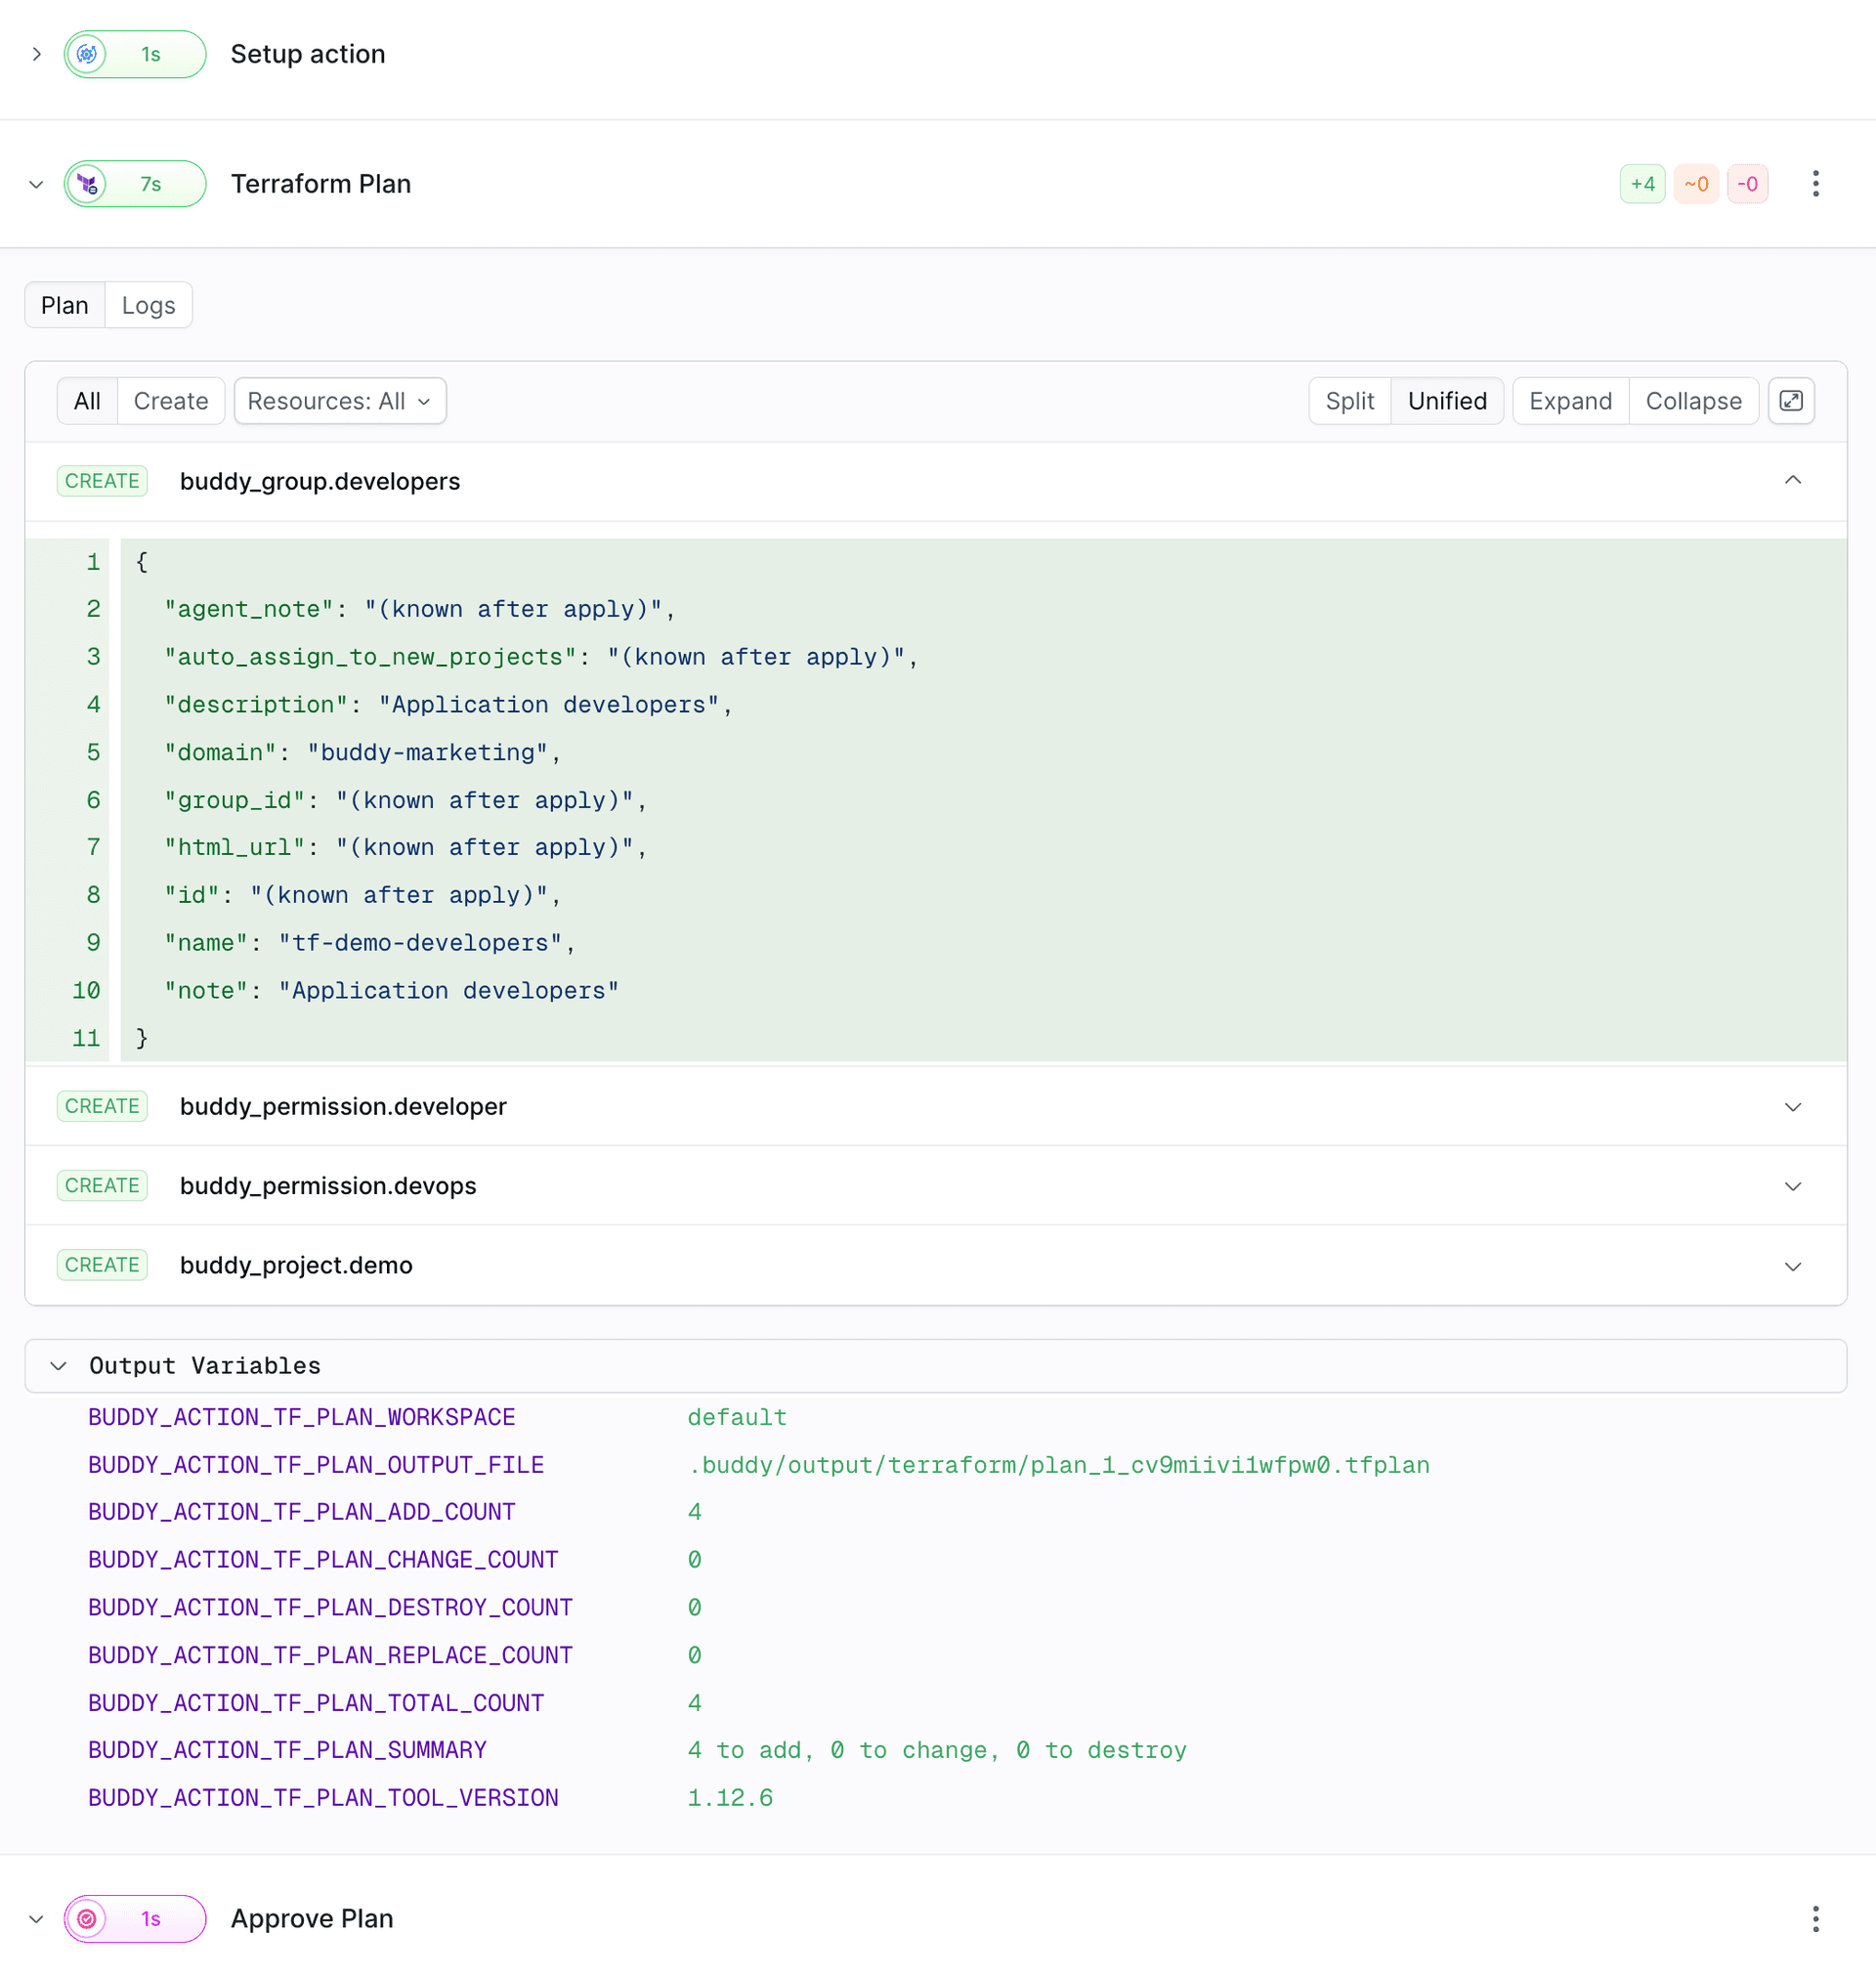The height and width of the screenshot is (1976, 1876).
Task: Open Terraform Plan three-dot menu
Action: coord(1815,184)
